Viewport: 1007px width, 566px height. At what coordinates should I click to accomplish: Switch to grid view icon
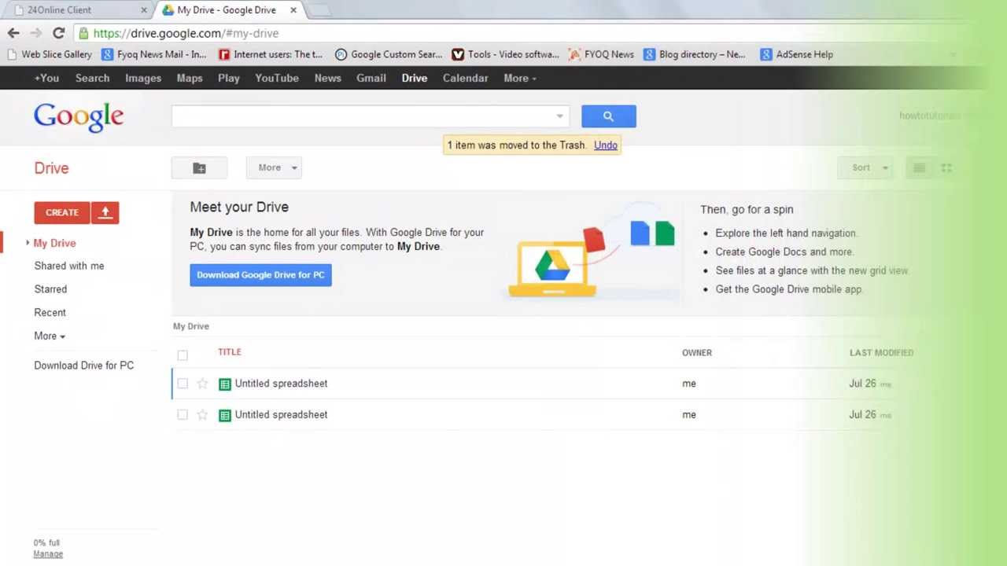tap(946, 167)
